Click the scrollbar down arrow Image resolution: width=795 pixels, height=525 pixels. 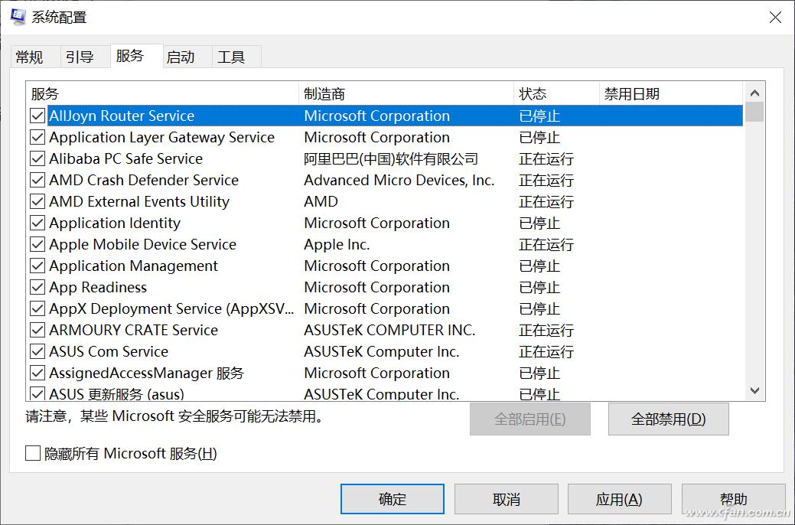[754, 390]
